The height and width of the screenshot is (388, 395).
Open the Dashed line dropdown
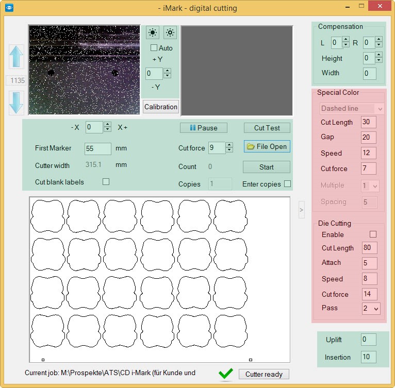point(352,109)
